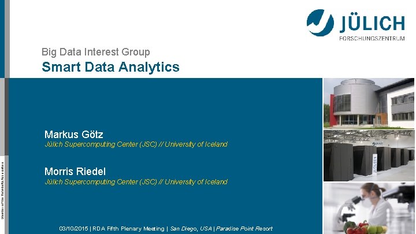Select the 'Smart Data Analytics' title

pyautogui.click(x=110, y=68)
